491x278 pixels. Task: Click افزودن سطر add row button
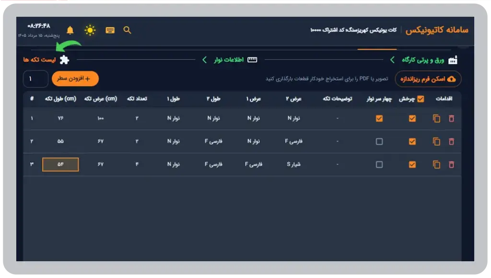(x=75, y=79)
